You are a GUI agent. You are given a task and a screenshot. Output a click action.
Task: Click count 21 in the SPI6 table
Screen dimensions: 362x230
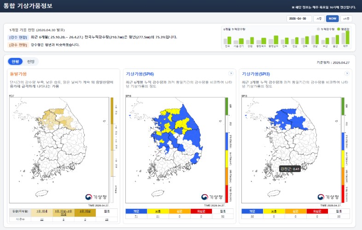[x=158, y=216]
